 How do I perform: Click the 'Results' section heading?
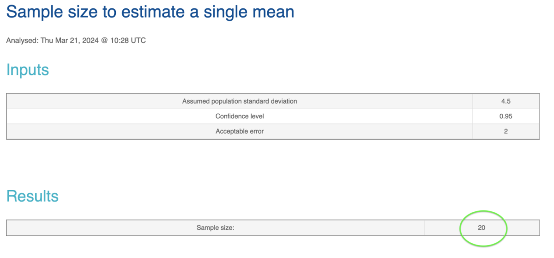pyautogui.click(x=32, y=196)
